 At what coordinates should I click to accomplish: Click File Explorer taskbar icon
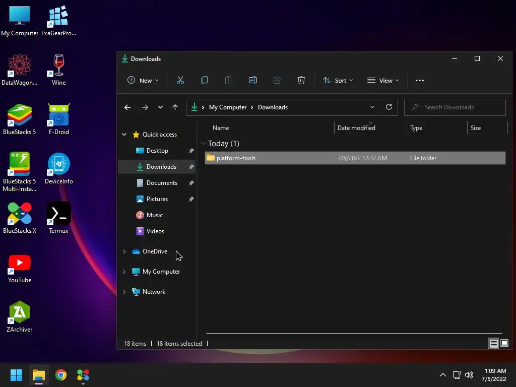click(38, 375)
